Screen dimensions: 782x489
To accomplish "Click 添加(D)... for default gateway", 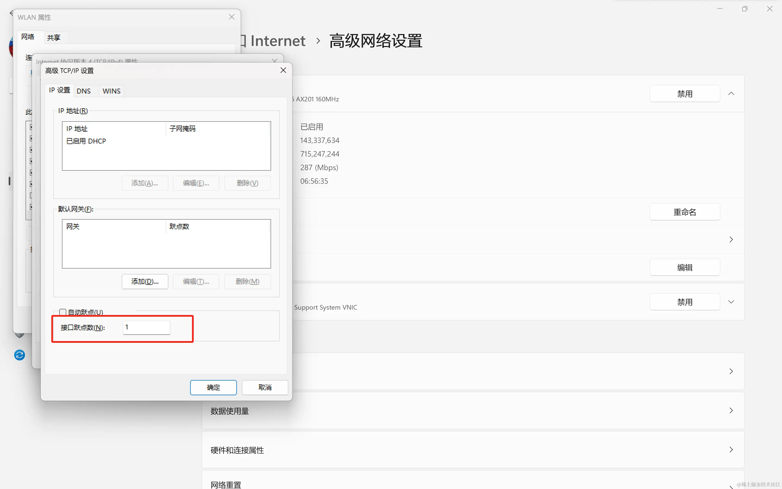I will pyautogui.click(x=145, y=281).
